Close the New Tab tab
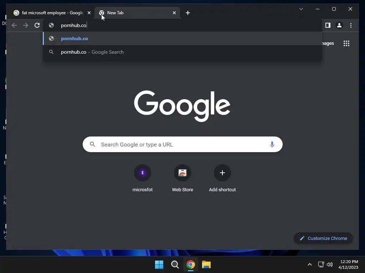 (x=174, y=13)
